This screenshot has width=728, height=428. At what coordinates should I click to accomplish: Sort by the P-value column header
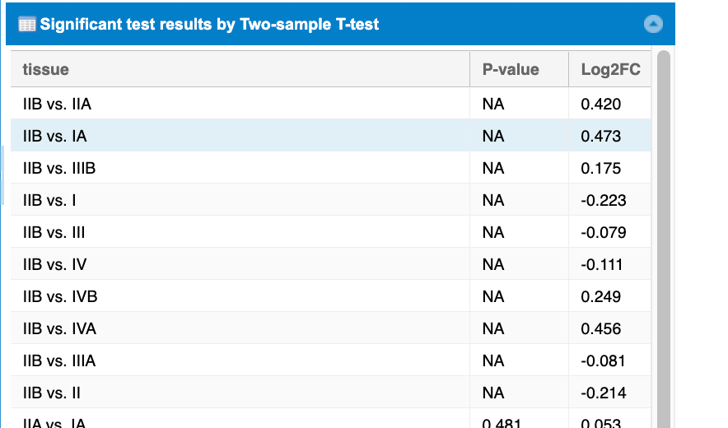[x=511, y=70]
